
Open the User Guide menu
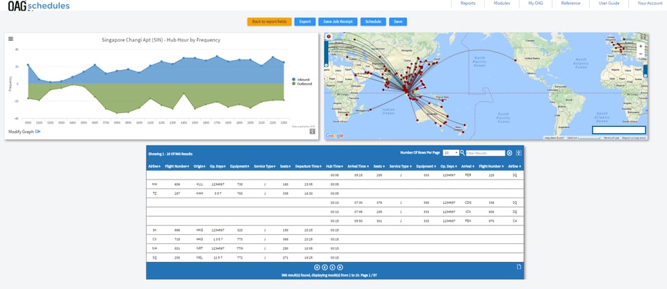click(609, 3)
